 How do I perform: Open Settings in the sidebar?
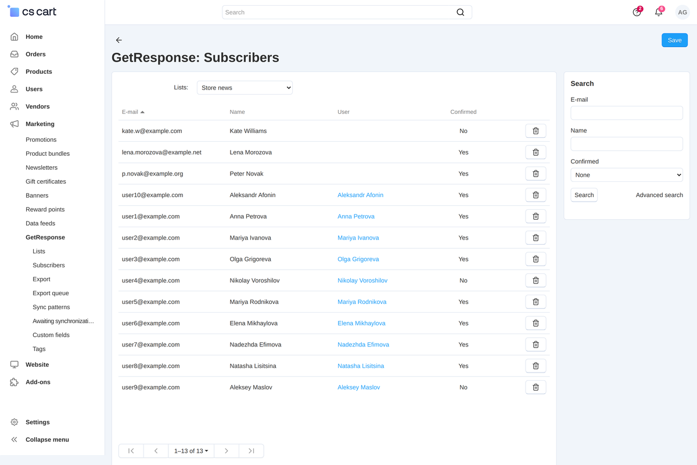tap(38, 422)
